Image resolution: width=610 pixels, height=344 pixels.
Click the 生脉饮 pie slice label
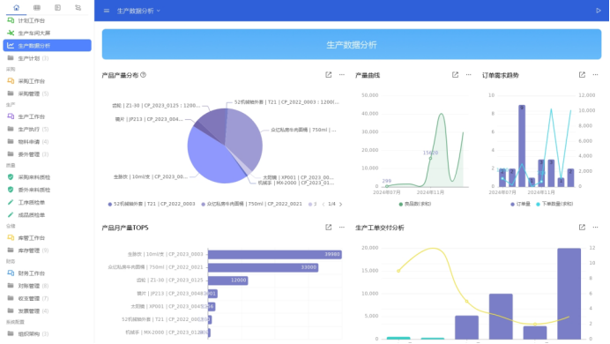pos(151,176)
